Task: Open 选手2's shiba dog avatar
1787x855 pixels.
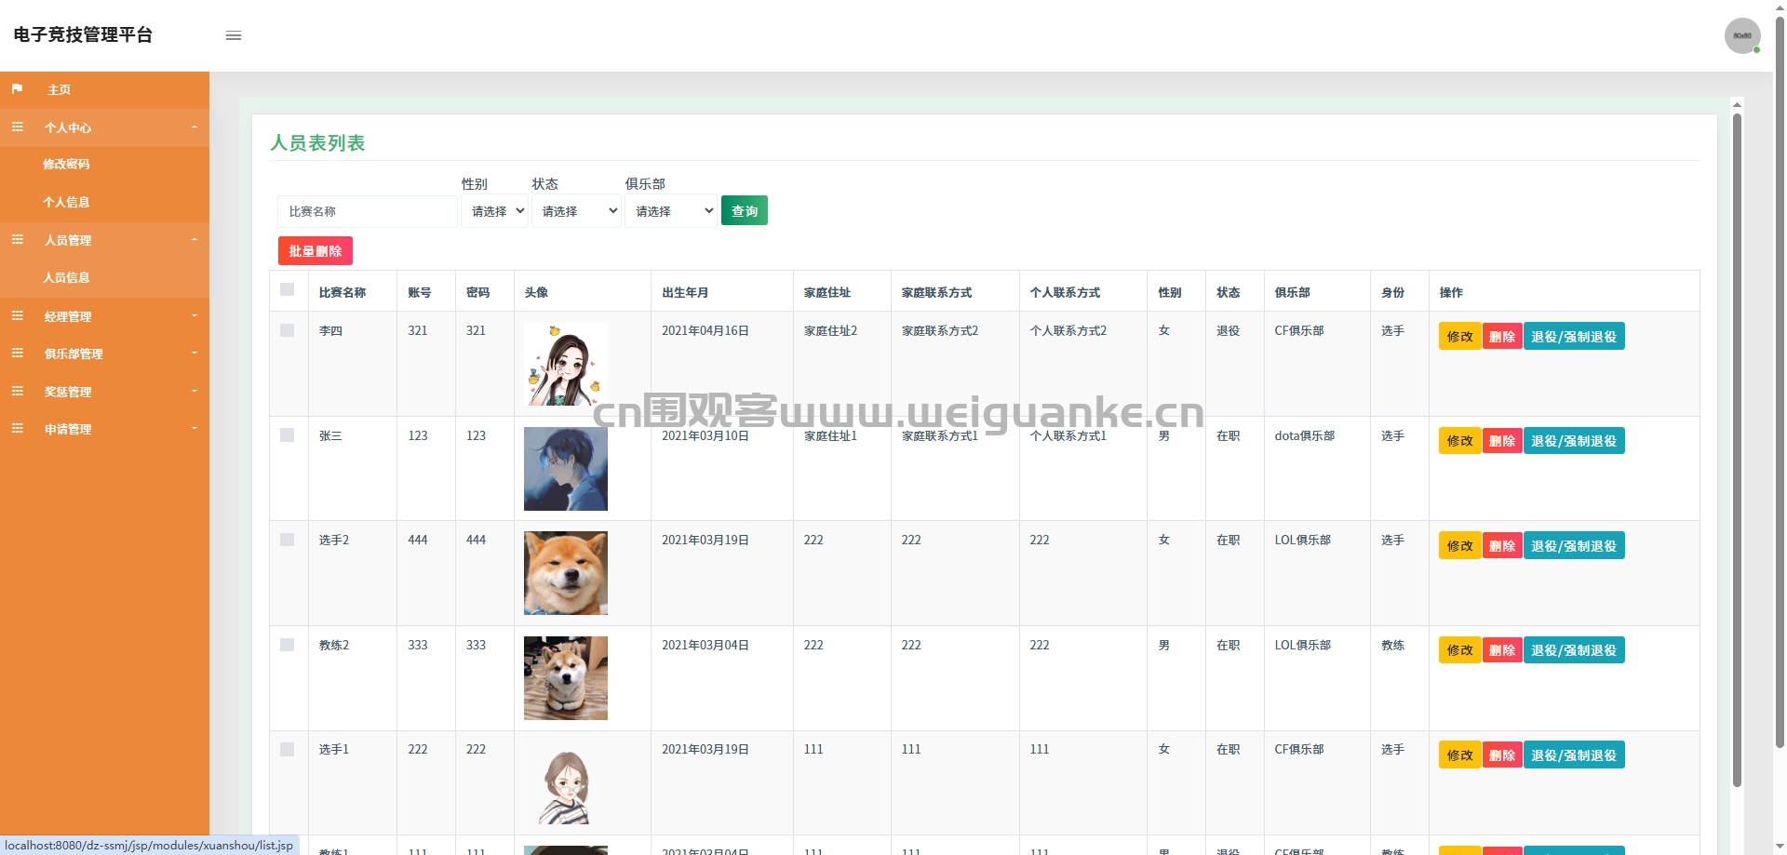Action: (x=565, y=573)
